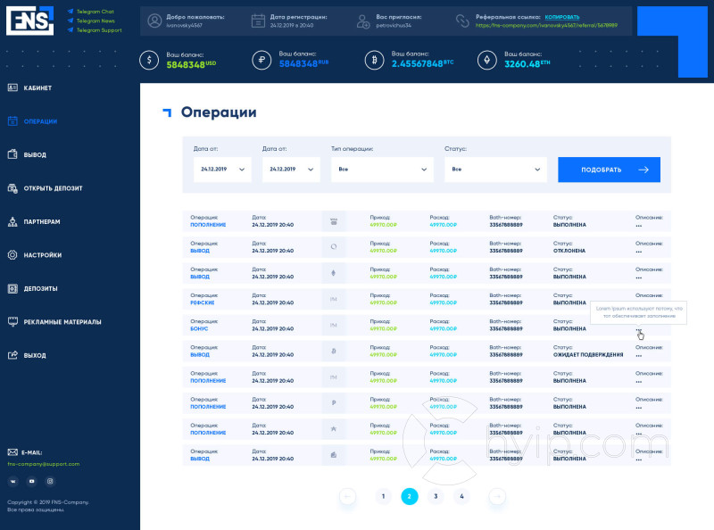Open the Instagram social icon

50,481
